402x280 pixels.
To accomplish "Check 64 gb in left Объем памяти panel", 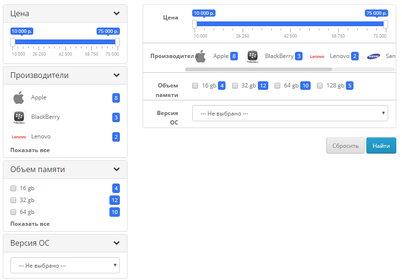I will pos(13,212).
